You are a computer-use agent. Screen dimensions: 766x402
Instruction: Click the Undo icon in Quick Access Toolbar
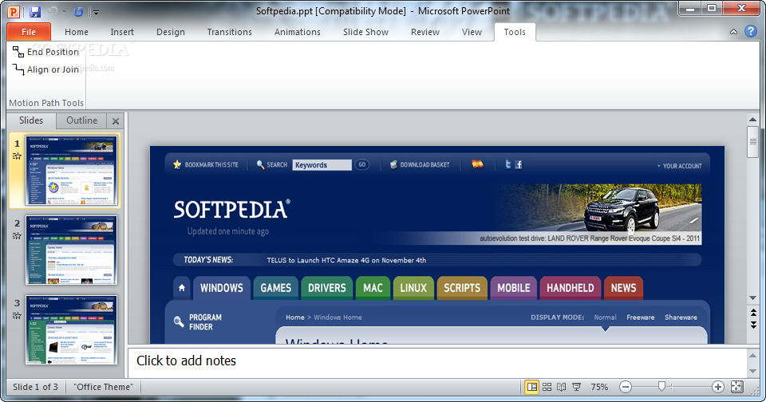click(x=53, y=12)
